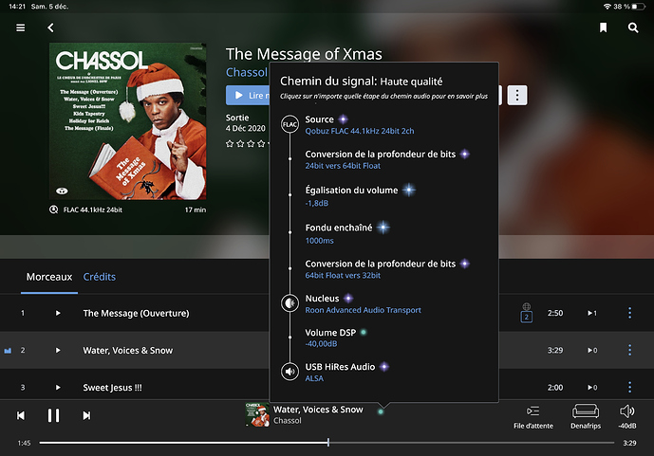Rate the album using the first star
This screenshot has height=456, width=654.
(230, 144)
